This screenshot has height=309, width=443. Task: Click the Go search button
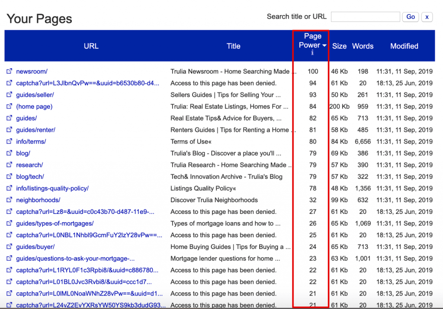pyautogui.click(x=411, y=17)
